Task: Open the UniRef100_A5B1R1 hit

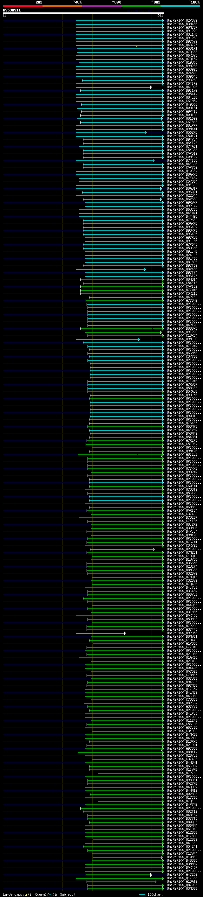Action: coord(182,49)
